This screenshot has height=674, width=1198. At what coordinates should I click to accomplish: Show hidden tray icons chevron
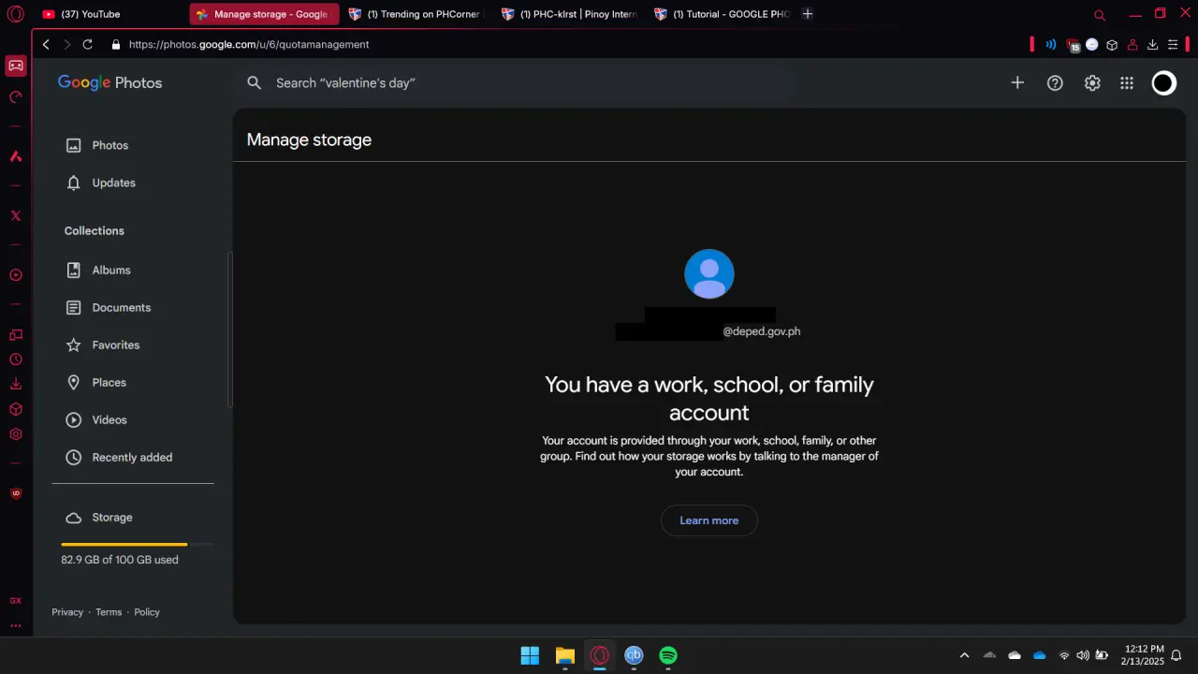pos(965,655)
